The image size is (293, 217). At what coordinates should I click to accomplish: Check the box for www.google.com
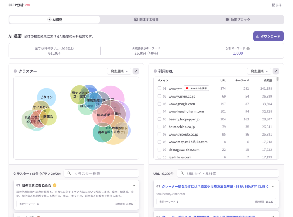coord(159,104)
